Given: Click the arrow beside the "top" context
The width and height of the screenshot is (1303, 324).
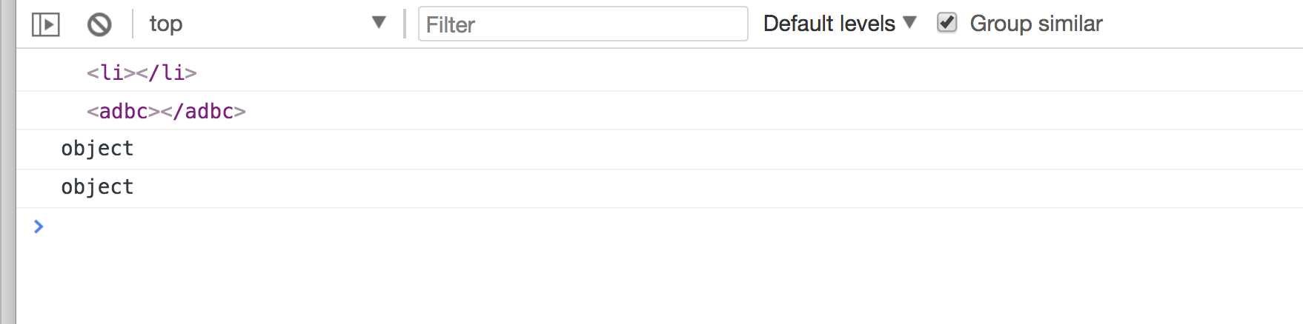Looking at the screenshot, I should click(379, 23).
